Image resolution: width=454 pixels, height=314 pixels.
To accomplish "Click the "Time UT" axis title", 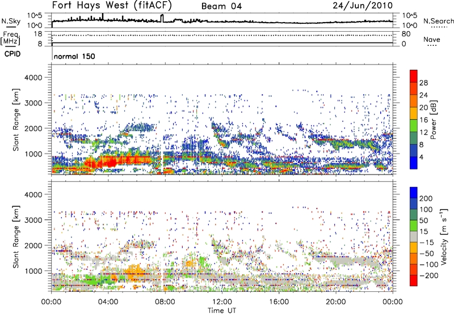I will pyautogui.click(x=222, y=310).
